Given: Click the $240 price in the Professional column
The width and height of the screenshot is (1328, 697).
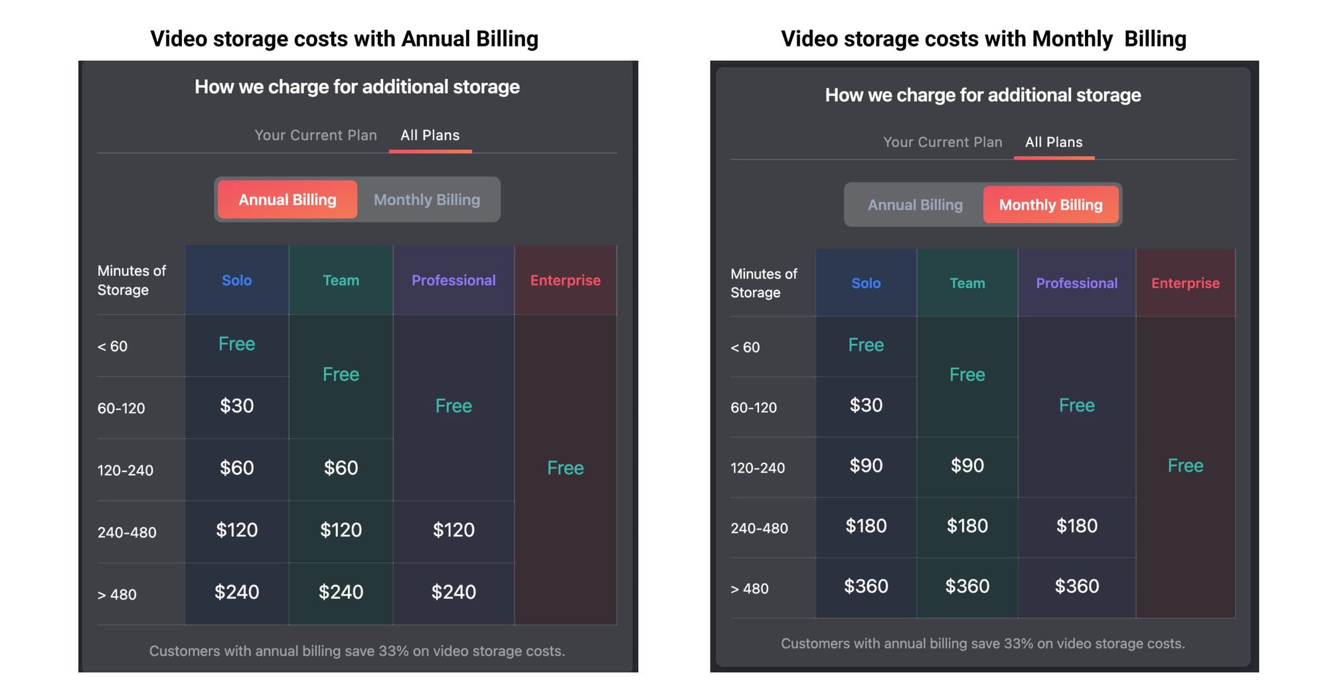Looking at the screenshot, I should 454,592.
